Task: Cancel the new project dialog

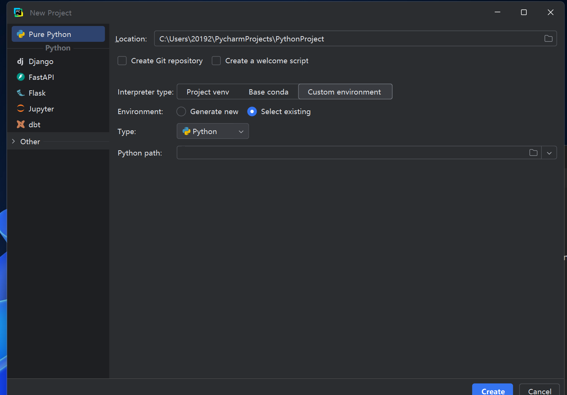Action: click(x=539, y=391)
